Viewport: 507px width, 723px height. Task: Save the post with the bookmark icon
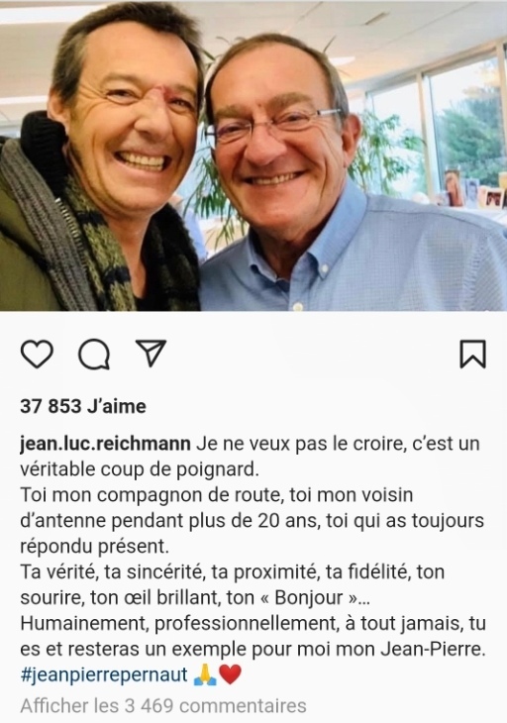pyautogui.click(x=473, y=355)
